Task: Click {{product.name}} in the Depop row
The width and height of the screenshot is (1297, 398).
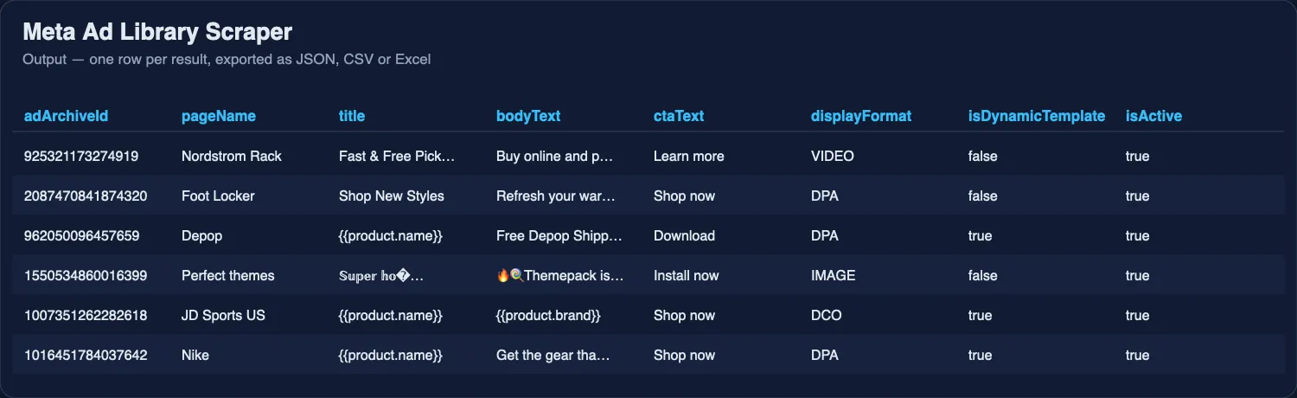Action: [391, 236]
